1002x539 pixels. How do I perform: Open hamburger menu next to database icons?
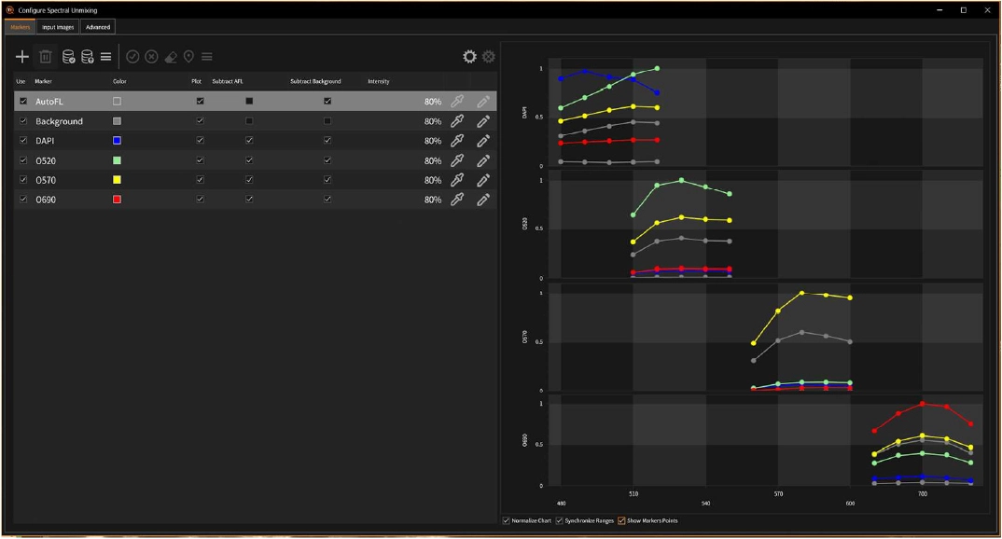pos(106,57)
